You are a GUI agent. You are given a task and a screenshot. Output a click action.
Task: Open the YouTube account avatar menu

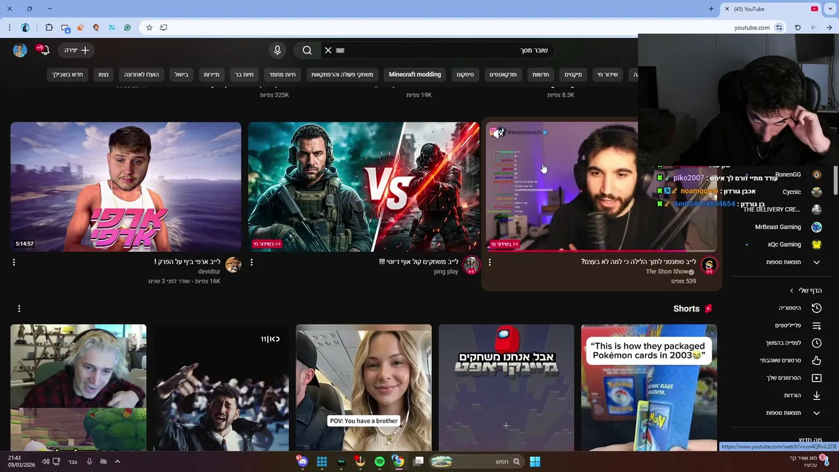coord(20,50)
